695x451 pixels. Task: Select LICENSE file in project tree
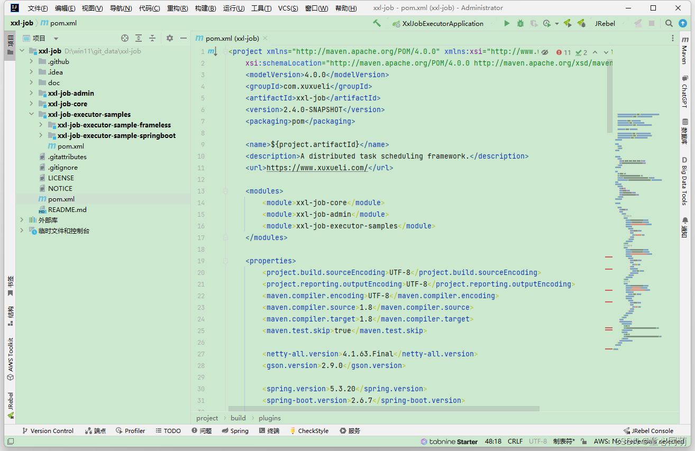click(x=61, y=178)
